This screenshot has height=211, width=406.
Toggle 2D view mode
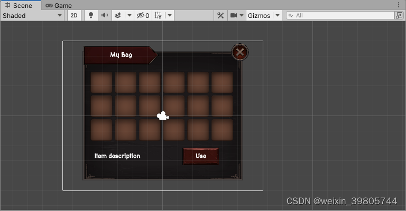pyautogui.click(x=74, y=15)
